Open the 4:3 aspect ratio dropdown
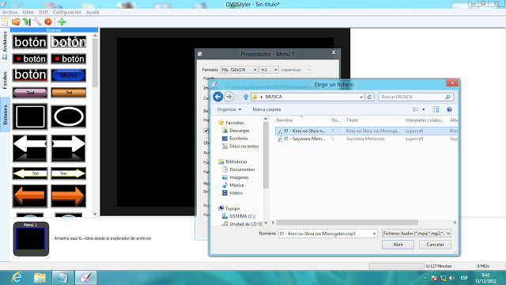Image resolution: width=506 pixels, height=285 pixels. (269, 70)
